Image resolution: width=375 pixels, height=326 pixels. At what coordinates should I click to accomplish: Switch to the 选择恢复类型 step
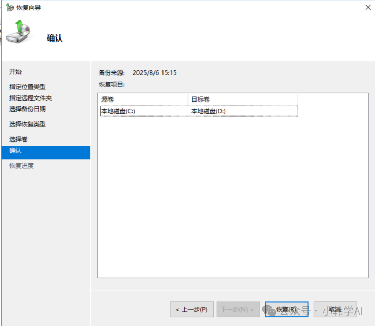coord(27,124)
